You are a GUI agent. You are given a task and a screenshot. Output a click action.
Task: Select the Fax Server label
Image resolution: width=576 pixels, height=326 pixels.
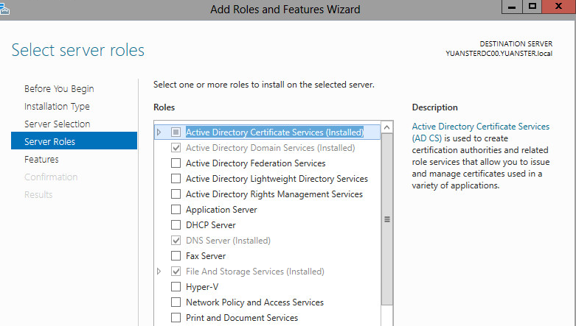206,256
